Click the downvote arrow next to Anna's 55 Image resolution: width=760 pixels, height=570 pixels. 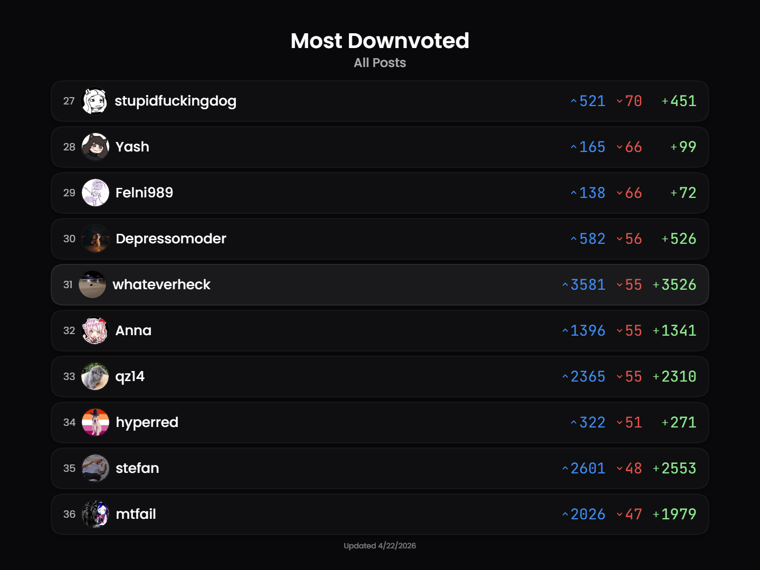(619, 331)
